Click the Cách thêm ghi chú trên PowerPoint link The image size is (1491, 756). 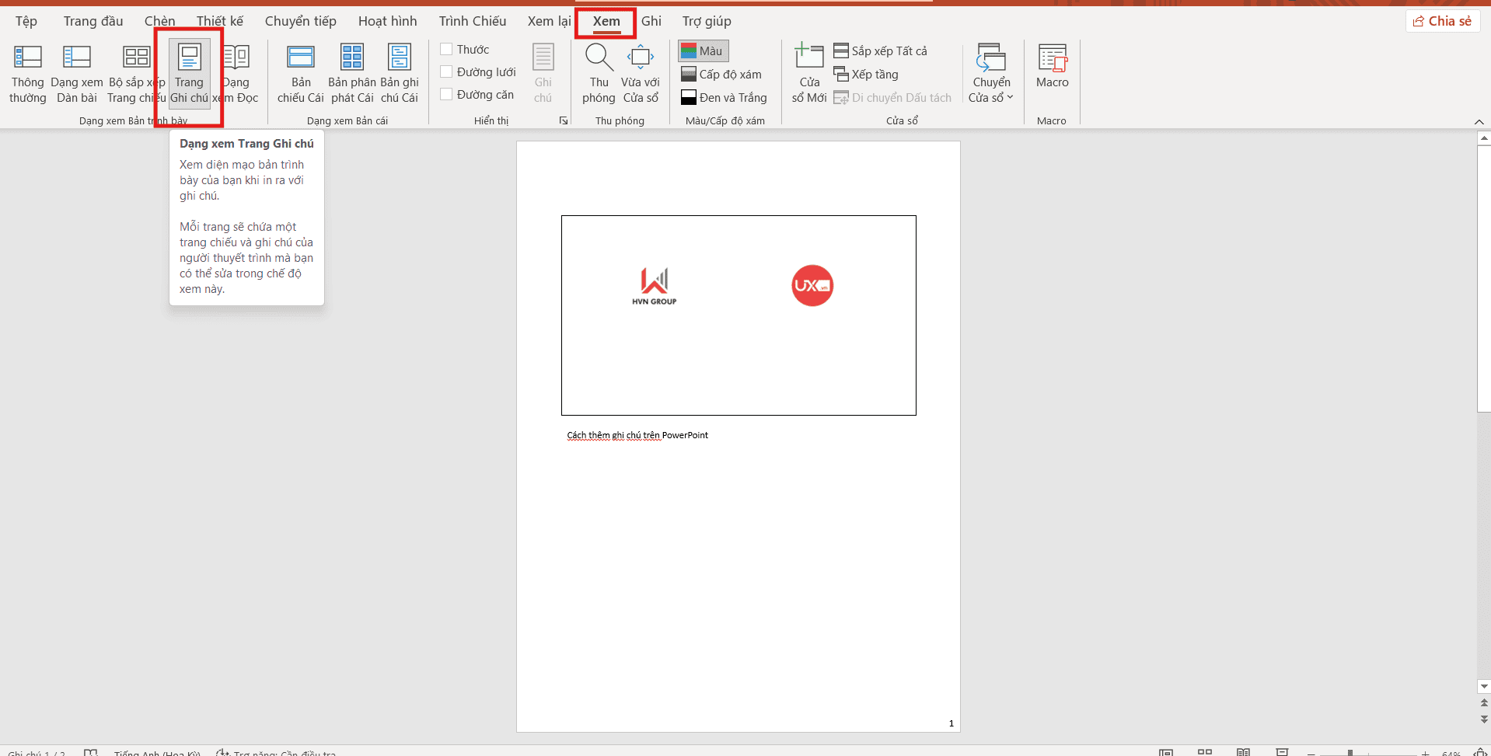pos(637,435)
